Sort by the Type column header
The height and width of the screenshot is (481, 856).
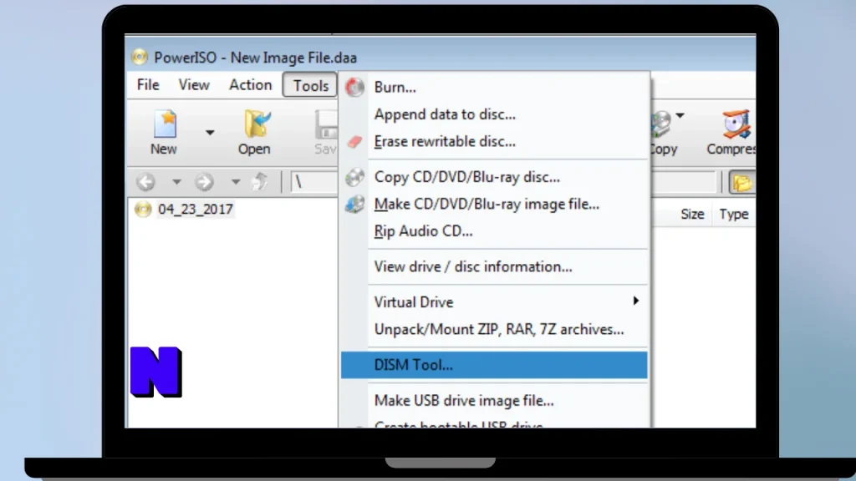(x=734, y=215)
